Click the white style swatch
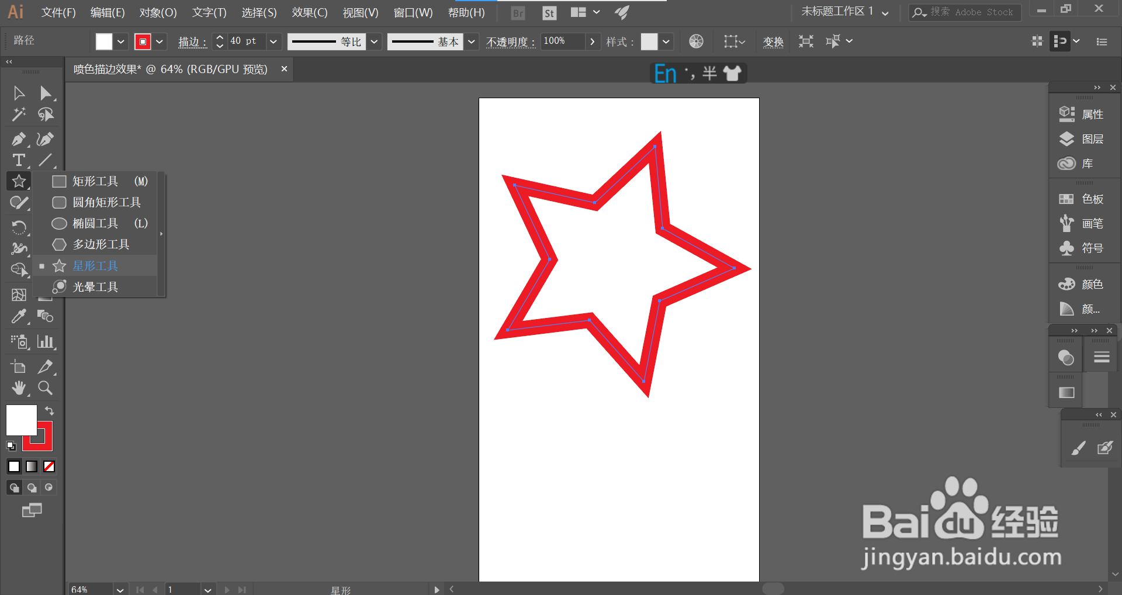The image size is (1122, 595). click(x=649, y=42)
